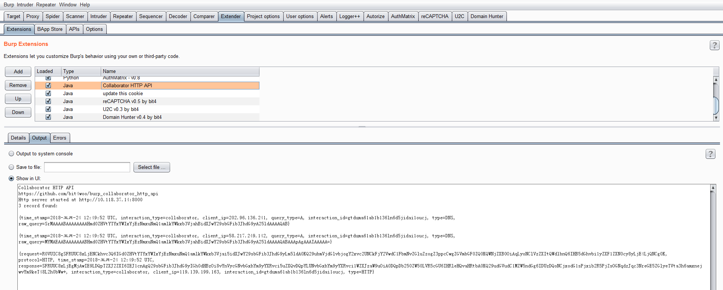Open the APIs sub-tab
723x290 pixels.
tap(74, 29)
